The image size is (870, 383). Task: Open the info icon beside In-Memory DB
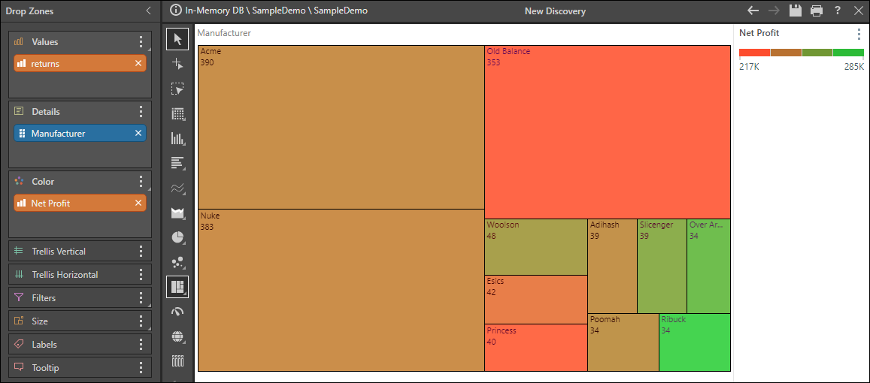pos(176,11)
